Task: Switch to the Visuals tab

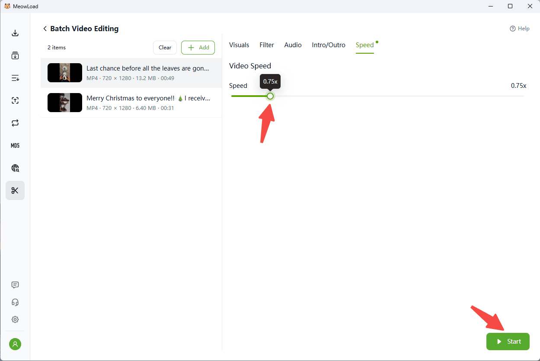Action: click(239, 45)
